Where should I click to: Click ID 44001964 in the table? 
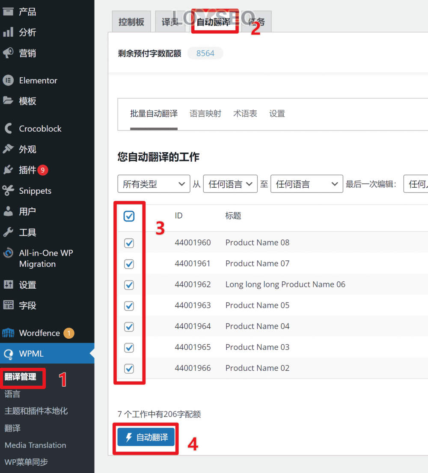click(193, 326)
